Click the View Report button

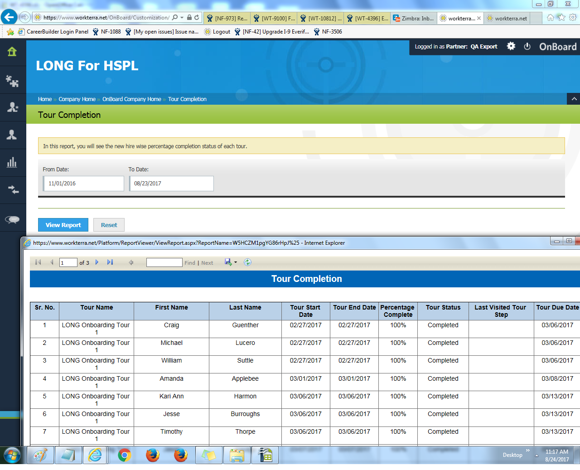coord(63,225)
